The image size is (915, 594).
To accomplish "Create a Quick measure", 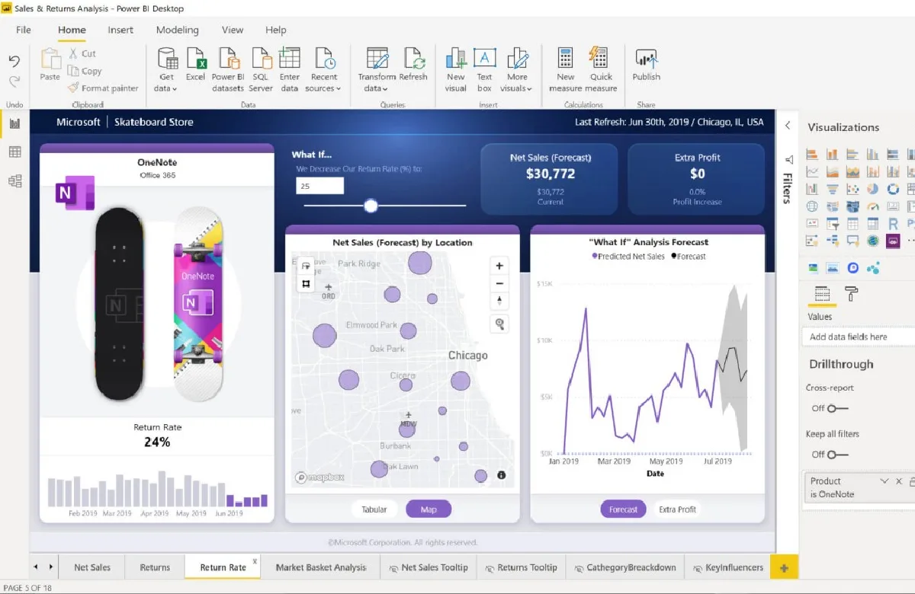I will (601, 69).
